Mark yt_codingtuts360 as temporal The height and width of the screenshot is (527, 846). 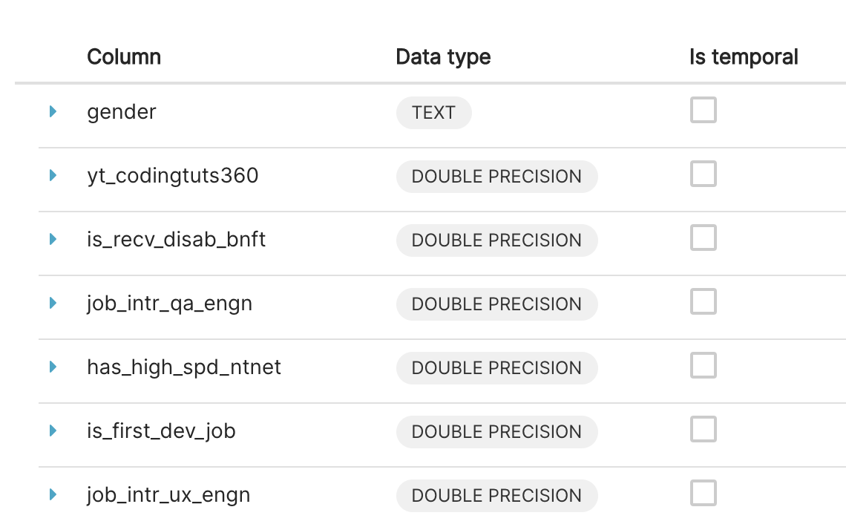pos(702,174)
